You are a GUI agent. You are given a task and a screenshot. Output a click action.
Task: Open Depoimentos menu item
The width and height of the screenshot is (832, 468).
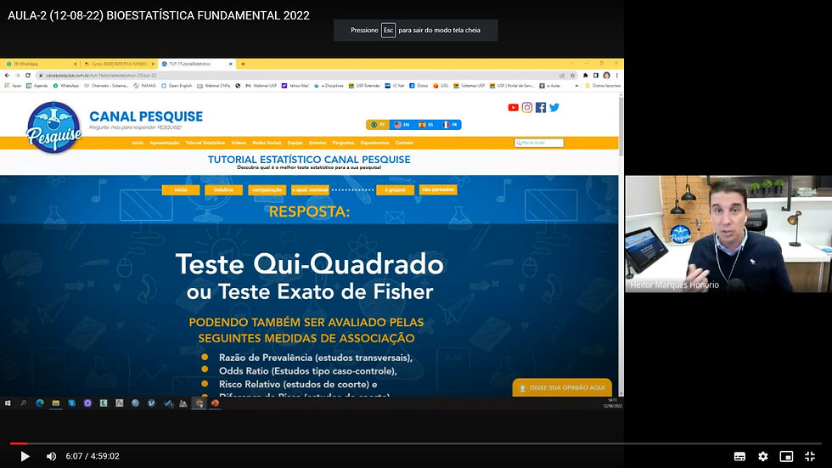[374, 143]
